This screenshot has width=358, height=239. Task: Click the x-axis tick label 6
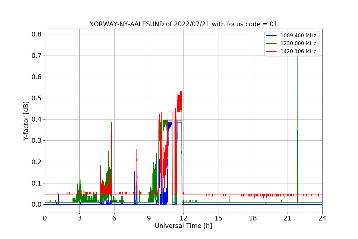pos(114,218)
